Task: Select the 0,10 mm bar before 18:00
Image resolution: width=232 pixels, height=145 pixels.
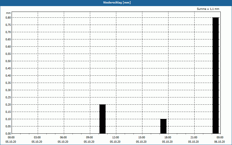Action: [164, 126]
